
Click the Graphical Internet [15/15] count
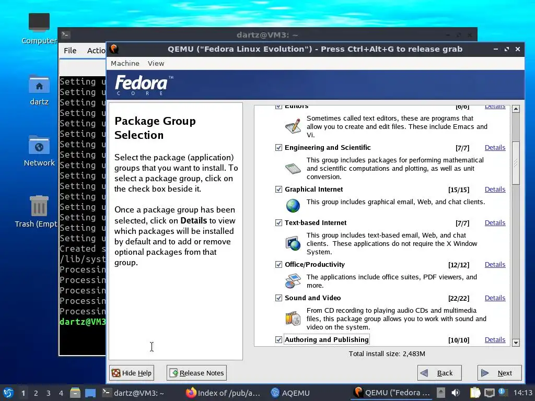tap(459, 190)
